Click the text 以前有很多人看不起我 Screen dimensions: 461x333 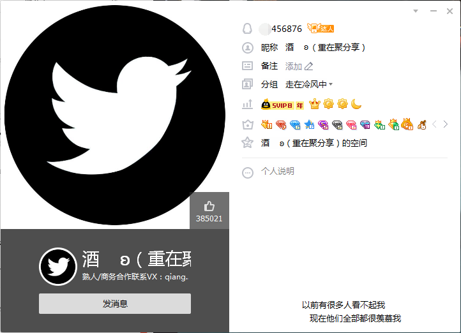click(x=344, y=305)
